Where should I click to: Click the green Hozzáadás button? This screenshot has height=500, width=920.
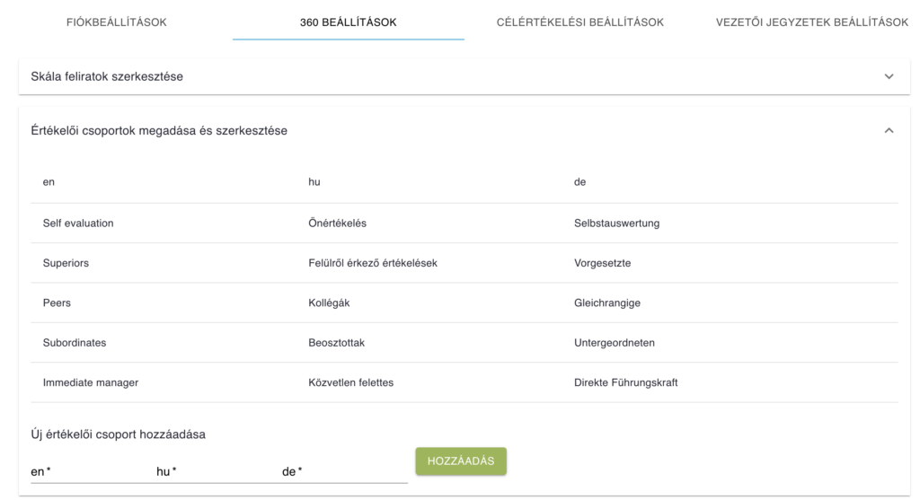pos(461,461)
